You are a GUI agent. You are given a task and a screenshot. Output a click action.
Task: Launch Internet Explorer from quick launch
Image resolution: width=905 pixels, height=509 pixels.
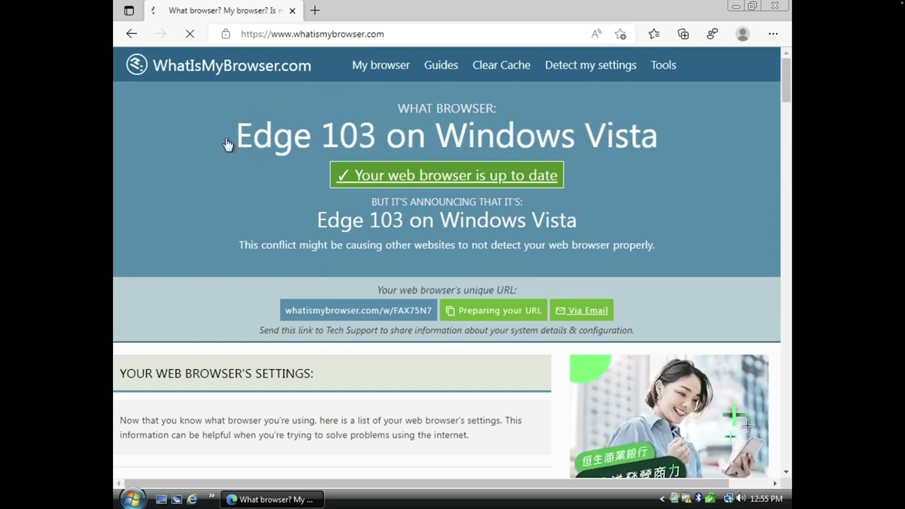(192, 499)
